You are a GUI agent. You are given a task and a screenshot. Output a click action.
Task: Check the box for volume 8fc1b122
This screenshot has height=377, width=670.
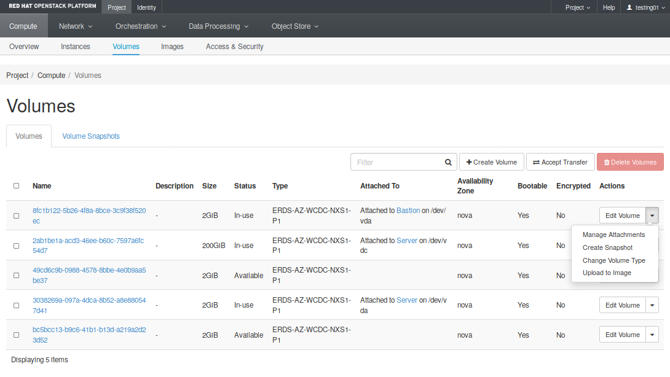pos(17,216)
